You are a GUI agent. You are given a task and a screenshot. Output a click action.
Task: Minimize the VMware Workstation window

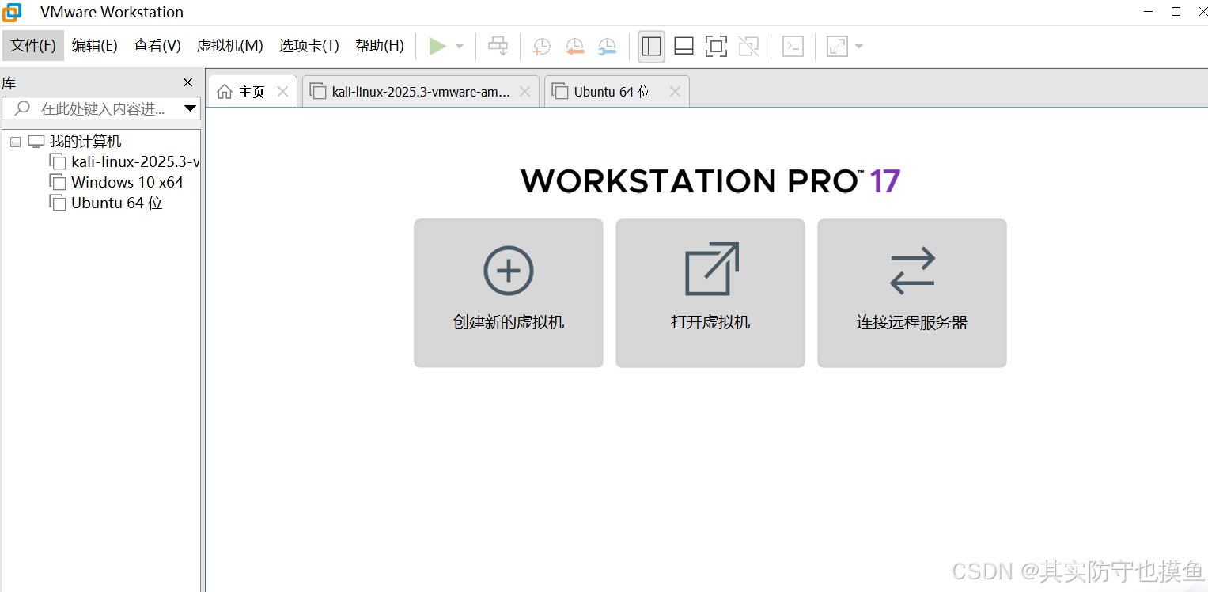pos(1149,11)
